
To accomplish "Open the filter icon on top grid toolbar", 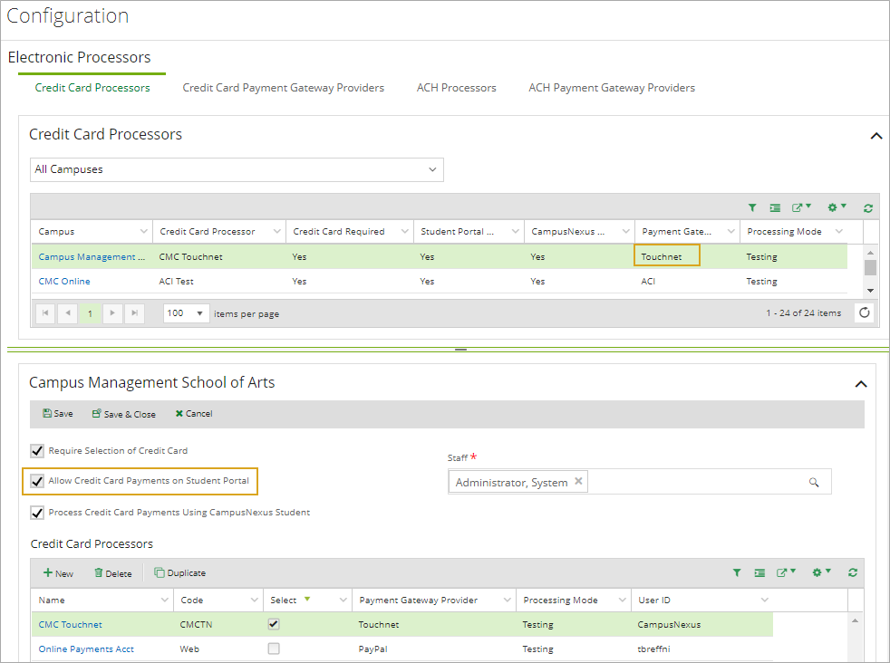I will click(x=752, y=207).
